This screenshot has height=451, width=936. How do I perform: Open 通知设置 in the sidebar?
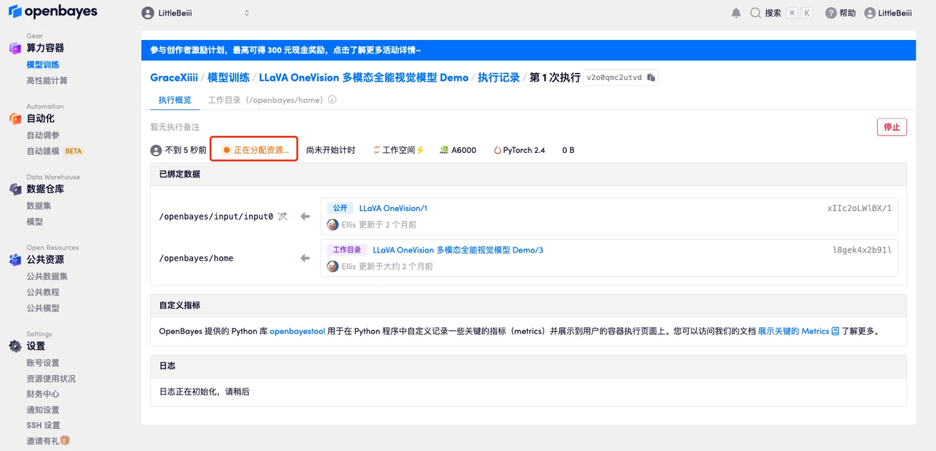43,410
